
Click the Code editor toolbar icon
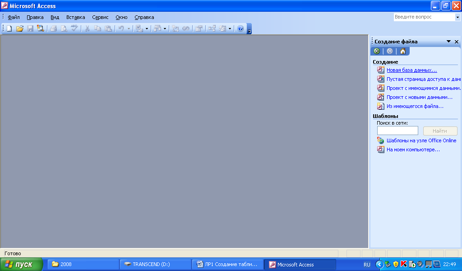[x=176, y=28]
